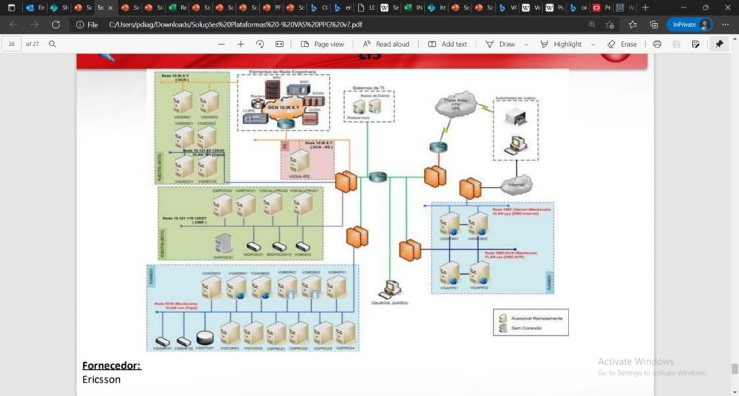739x396 pixels.
Task: Switch to the SharePoint ht tab
Action: [437, 7]
